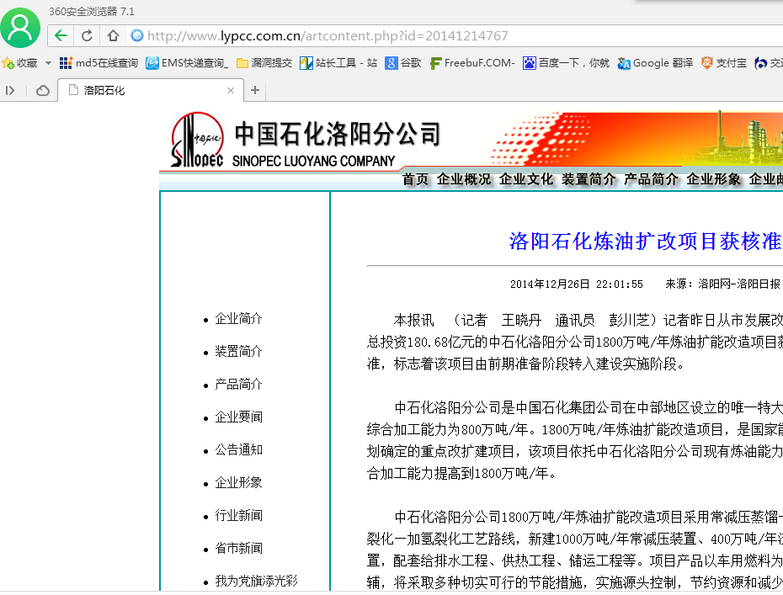Reload the page with the refresh icon
This screenshot has height=595, width=783.
[x=87, y=36]
